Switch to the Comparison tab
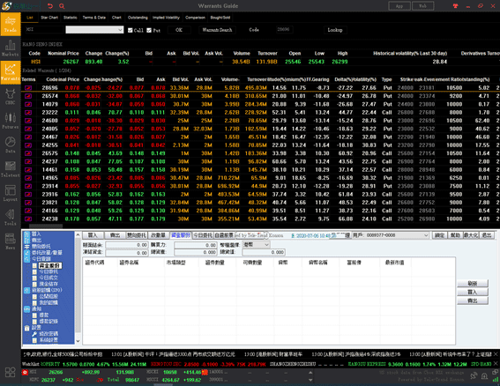This screenshot has height=386, width=500. tap(195, 18)
